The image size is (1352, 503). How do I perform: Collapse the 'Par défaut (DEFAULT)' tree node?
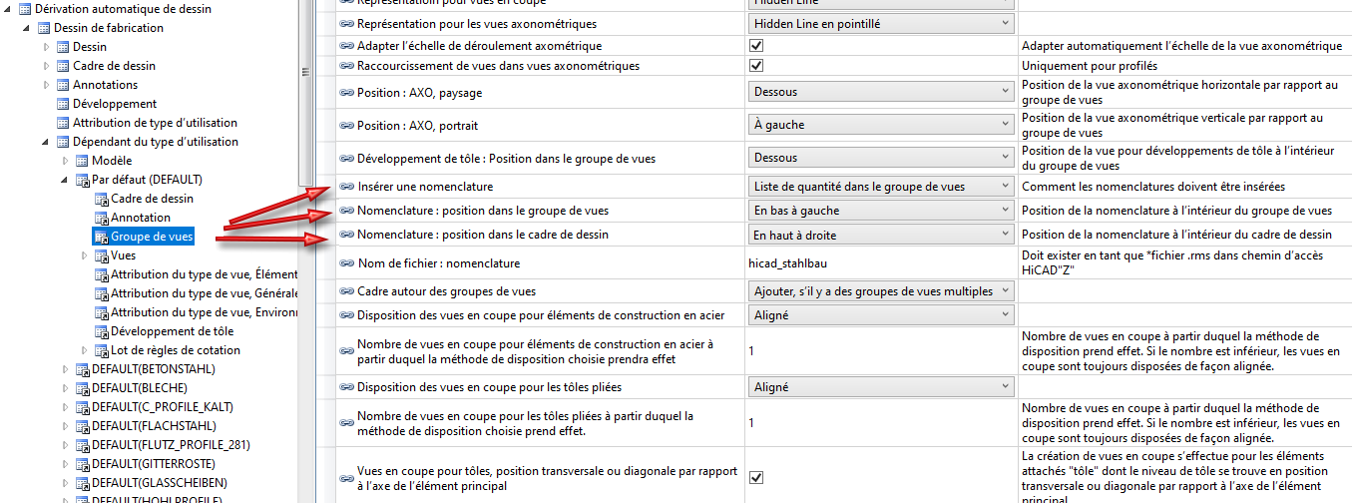coord(64,180)
